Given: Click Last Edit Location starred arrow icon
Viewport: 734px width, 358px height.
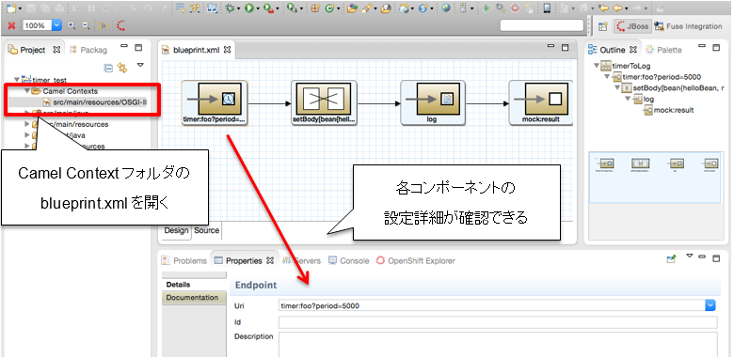Looking at the screenshot, I should tap(604, 8).
